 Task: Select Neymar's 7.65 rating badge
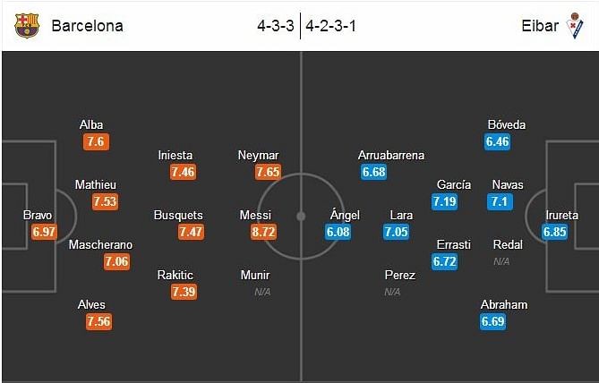pos(268,172)
